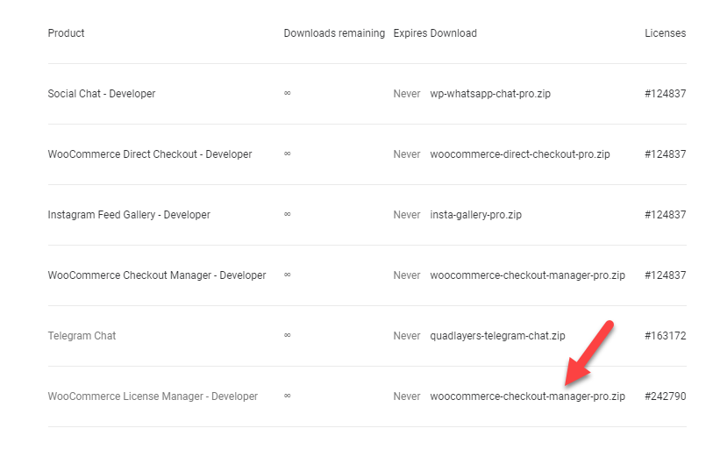Click the infinity symbol in Instagram Feed row
720x457 pixels.
click(288, 215)
